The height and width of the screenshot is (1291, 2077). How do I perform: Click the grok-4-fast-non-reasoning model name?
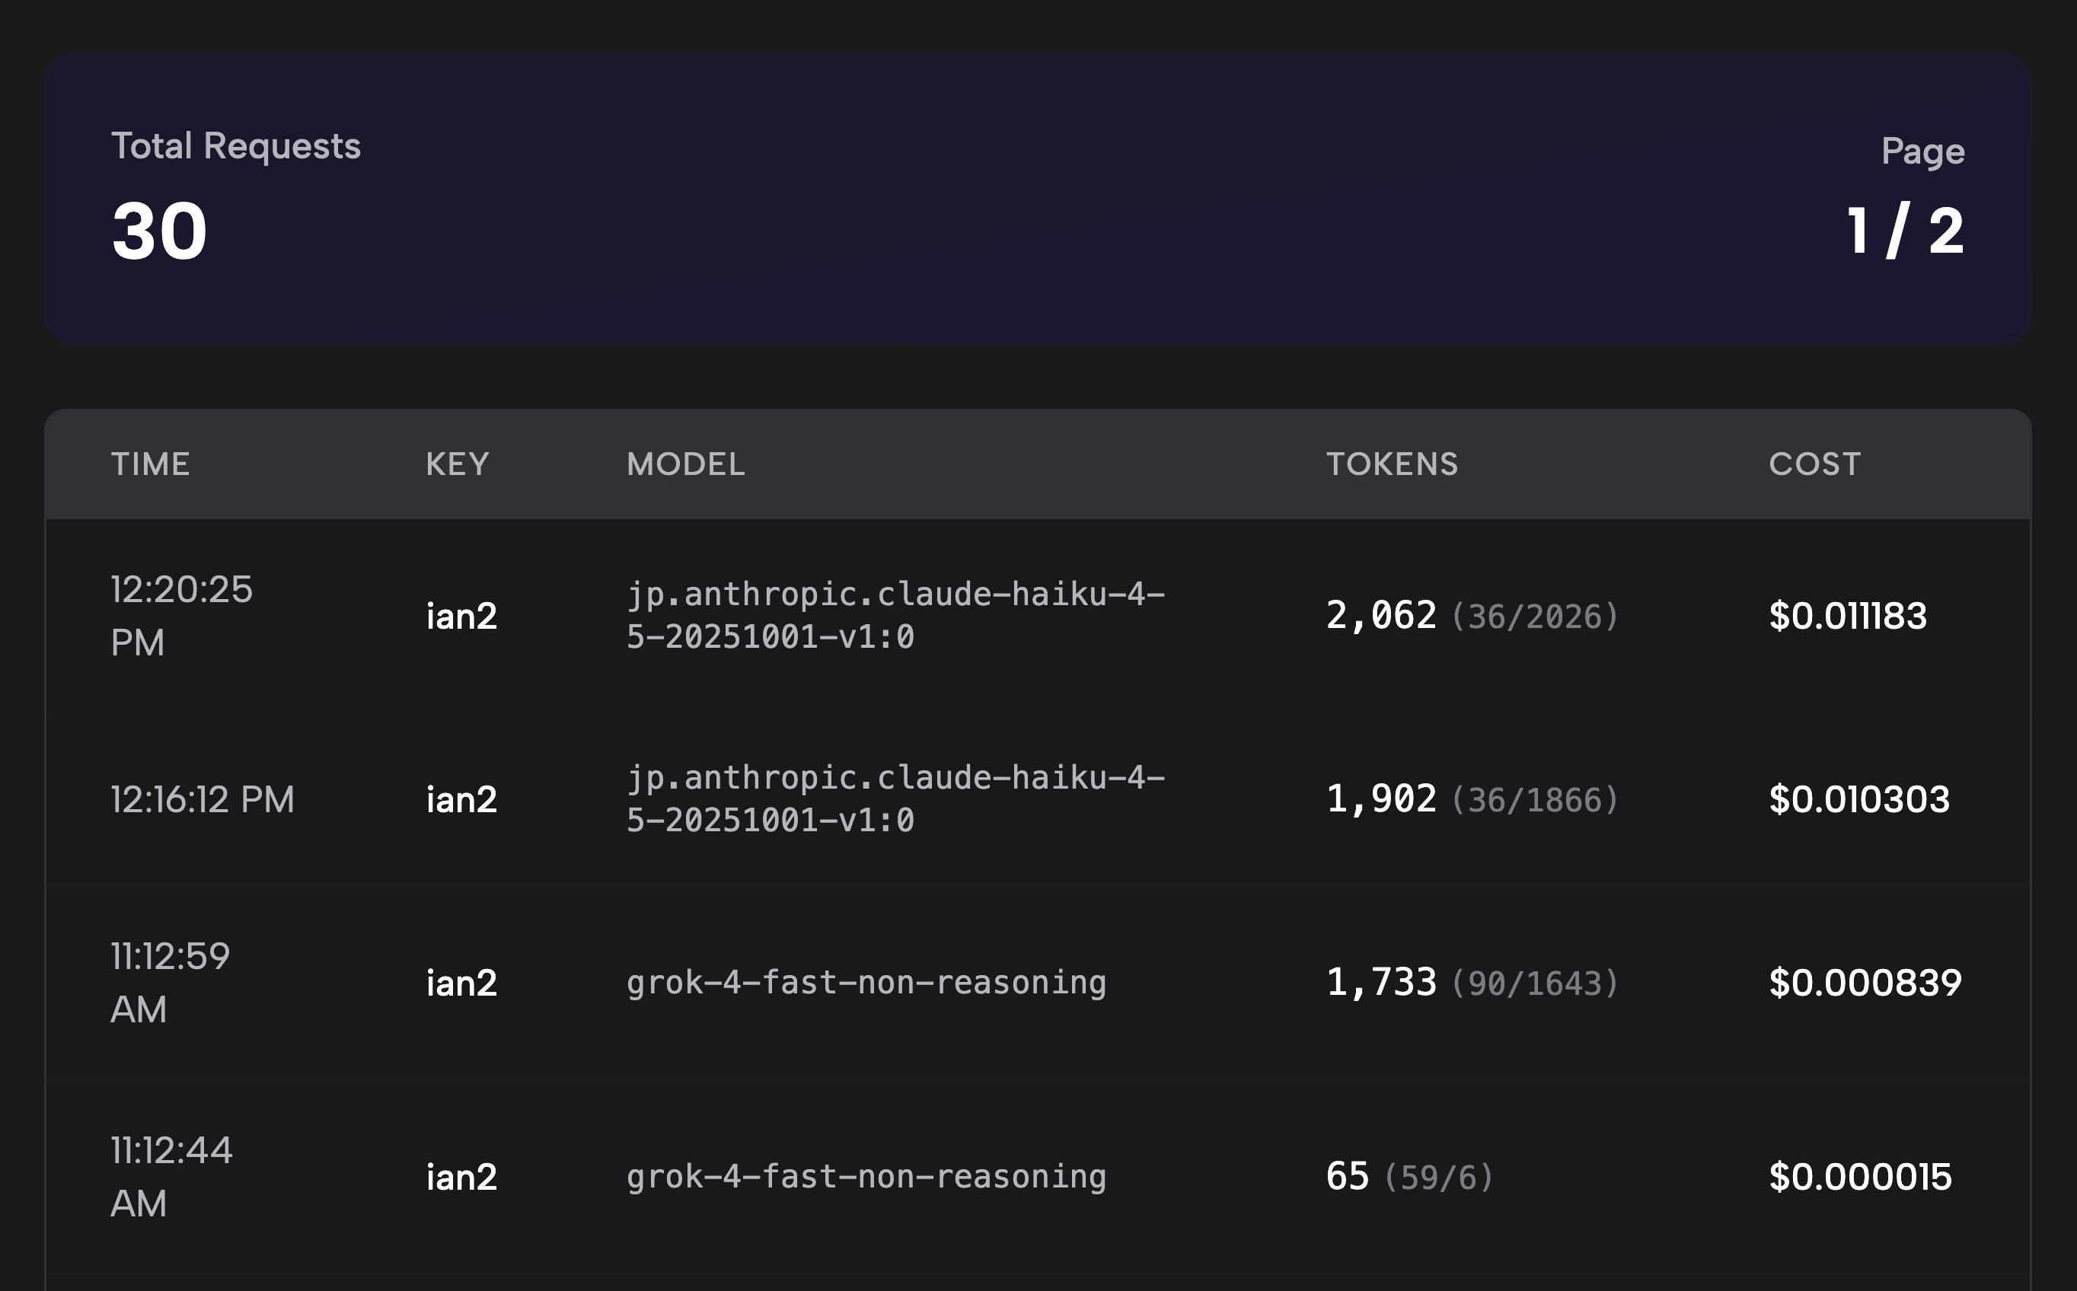(866, 983)
